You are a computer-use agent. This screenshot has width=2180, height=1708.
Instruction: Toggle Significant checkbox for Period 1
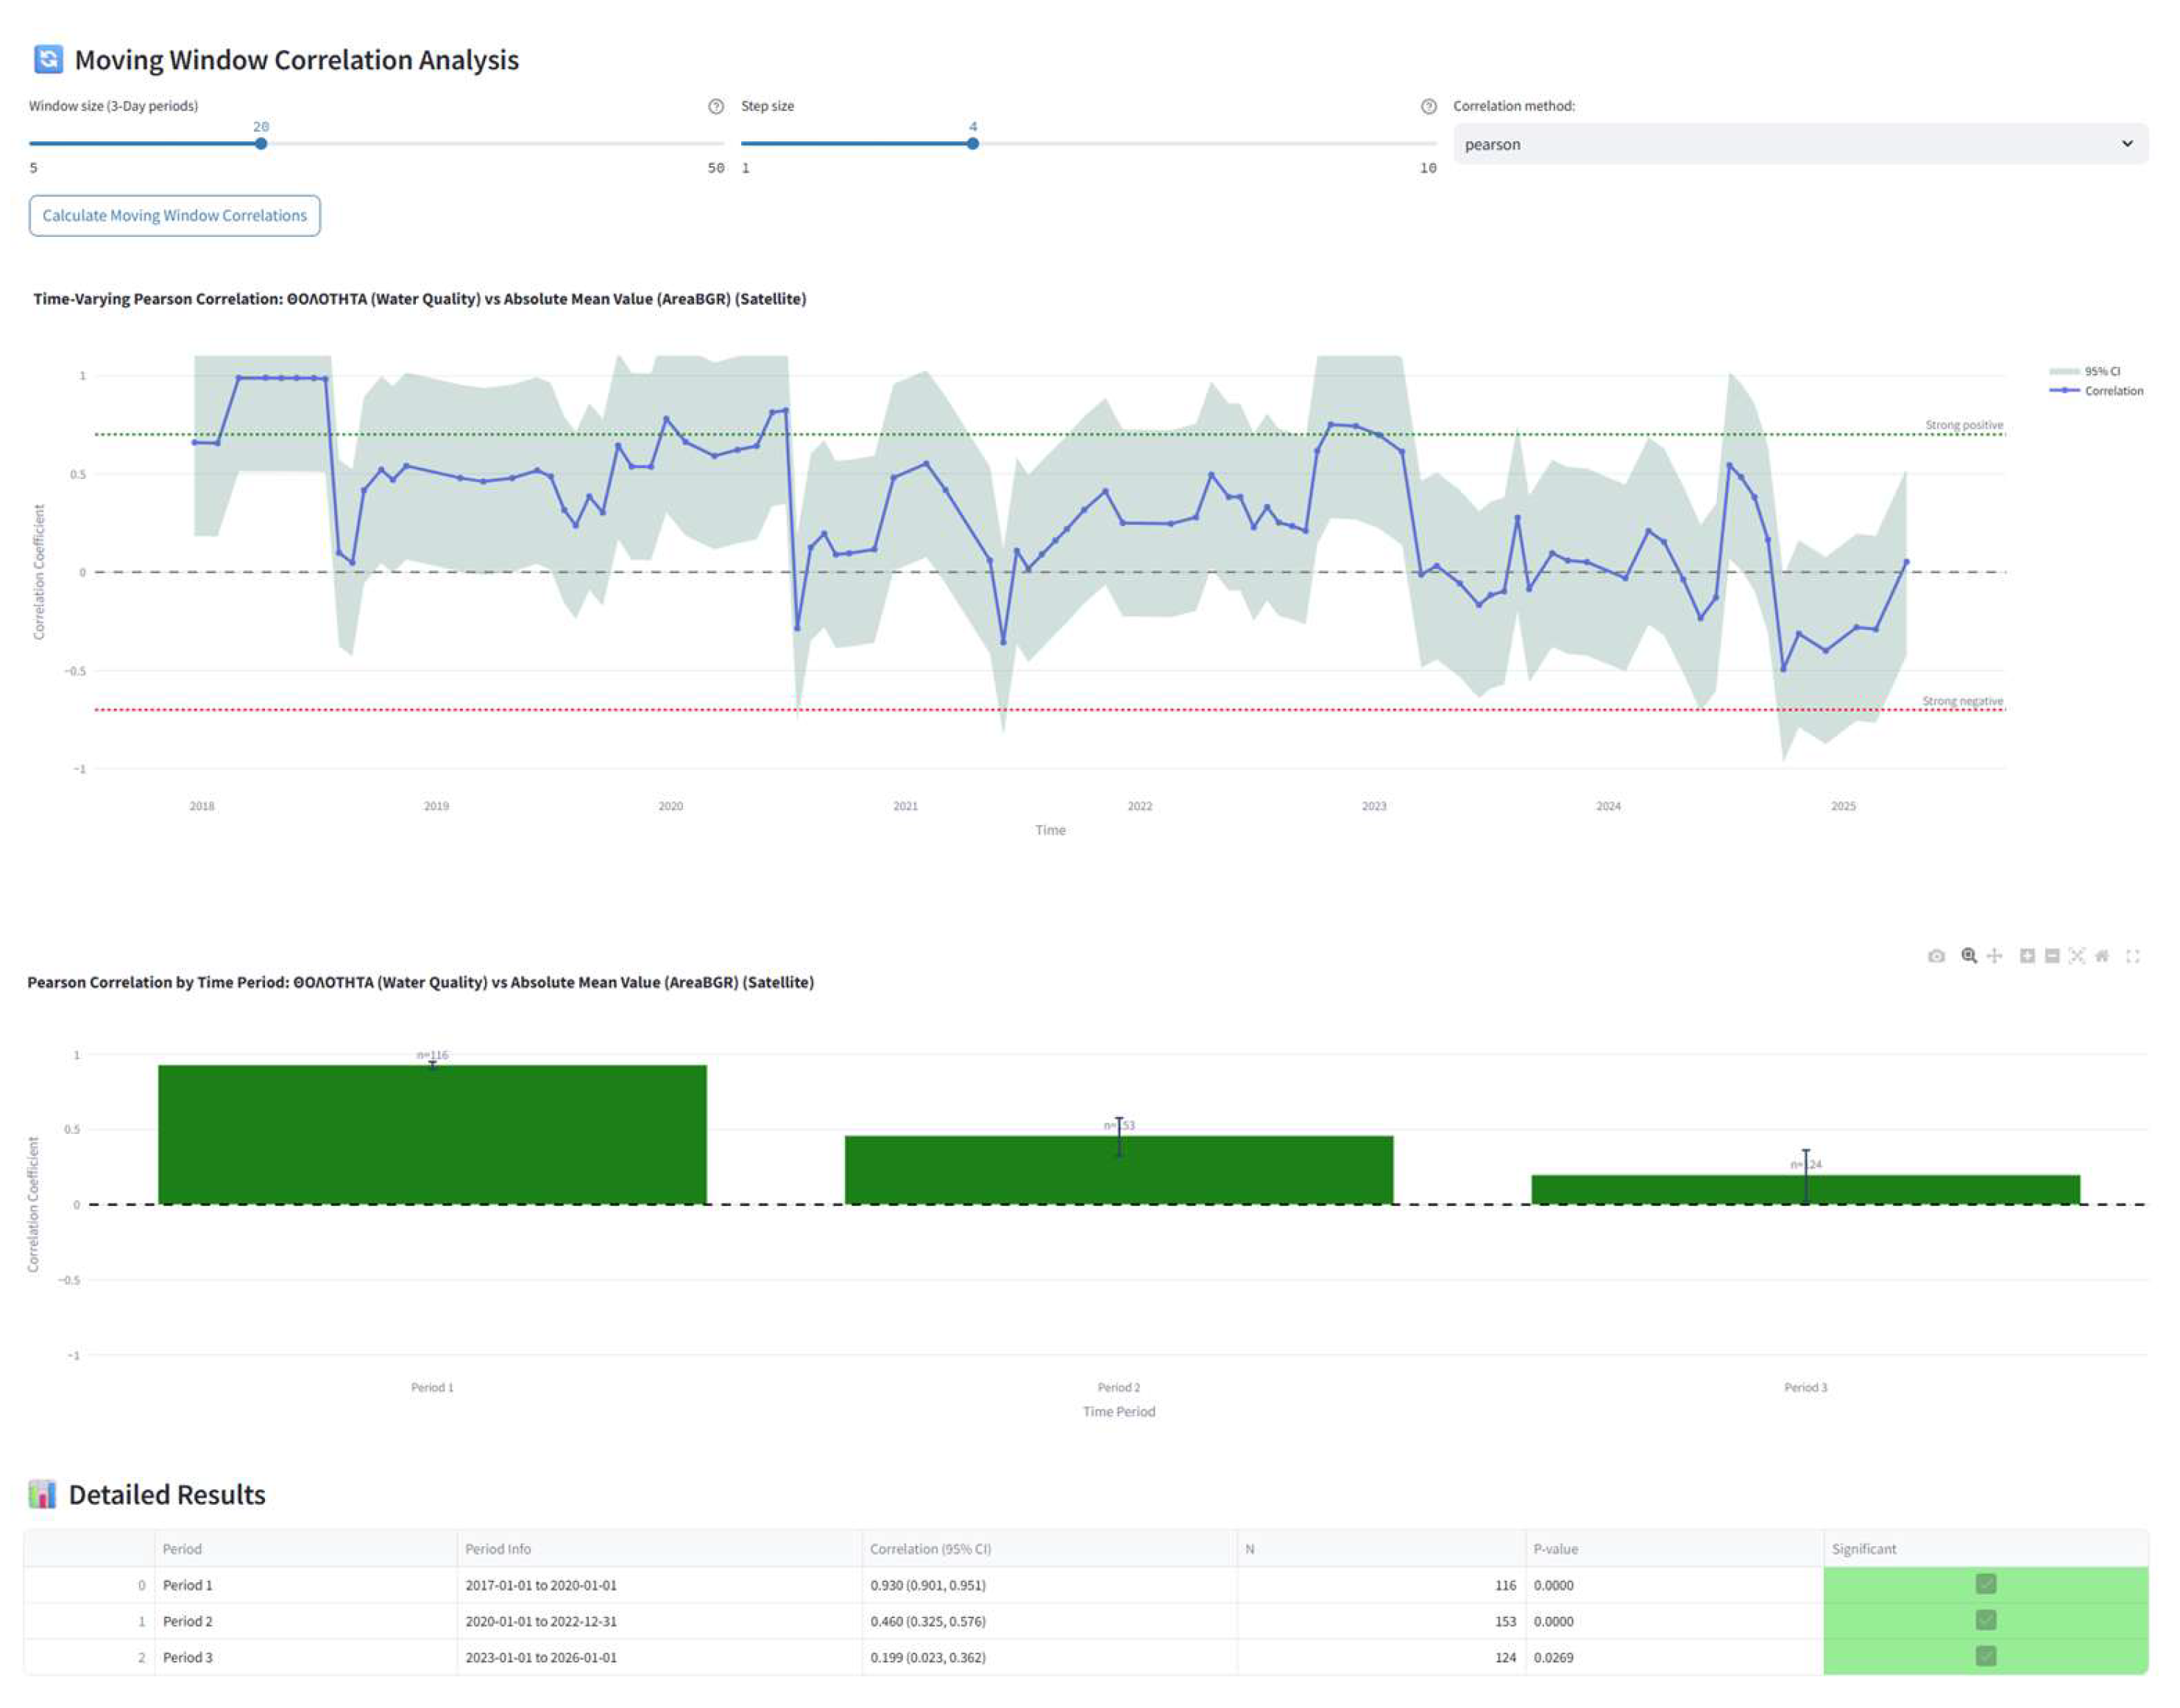click(x=1986, y=1585)
